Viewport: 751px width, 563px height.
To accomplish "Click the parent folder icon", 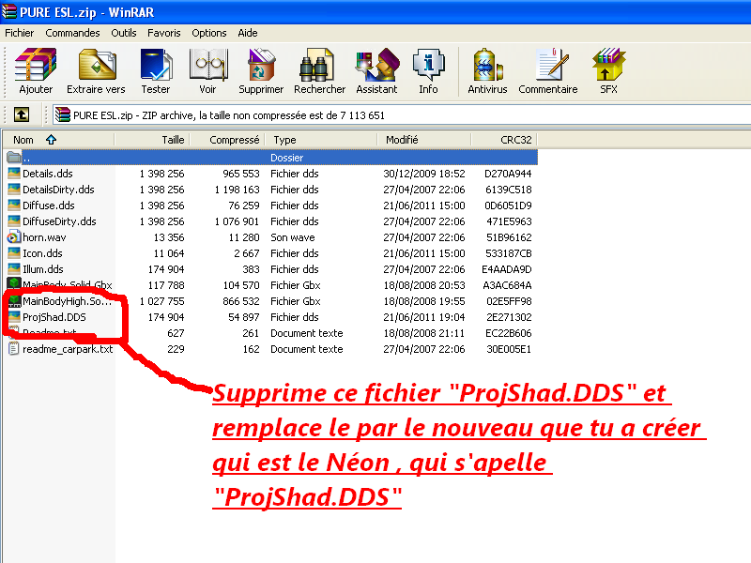I will (x=14, y=158).
